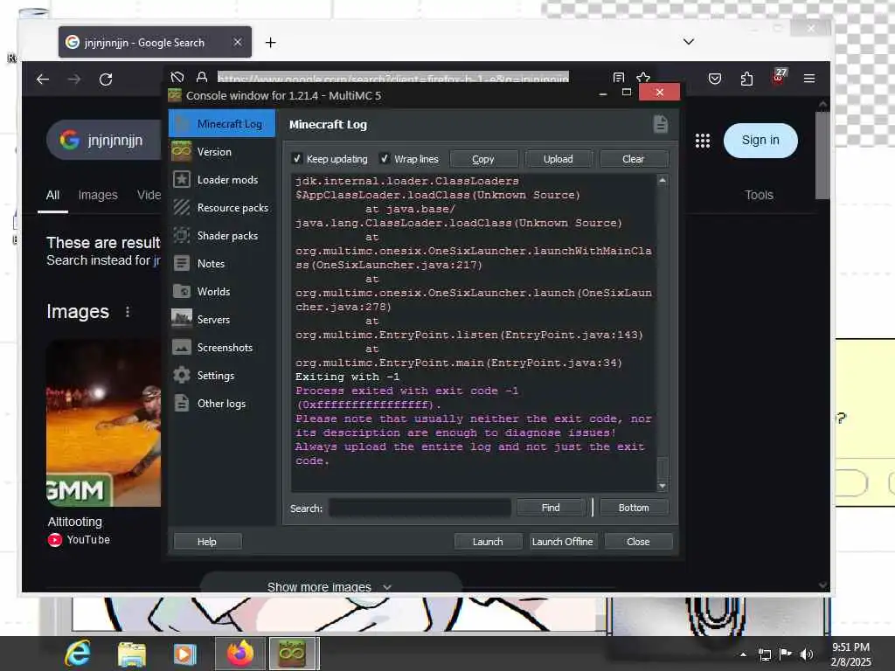
Task: Close the jnjnjnnjjn Google Search tab
Action: [238, 42]
